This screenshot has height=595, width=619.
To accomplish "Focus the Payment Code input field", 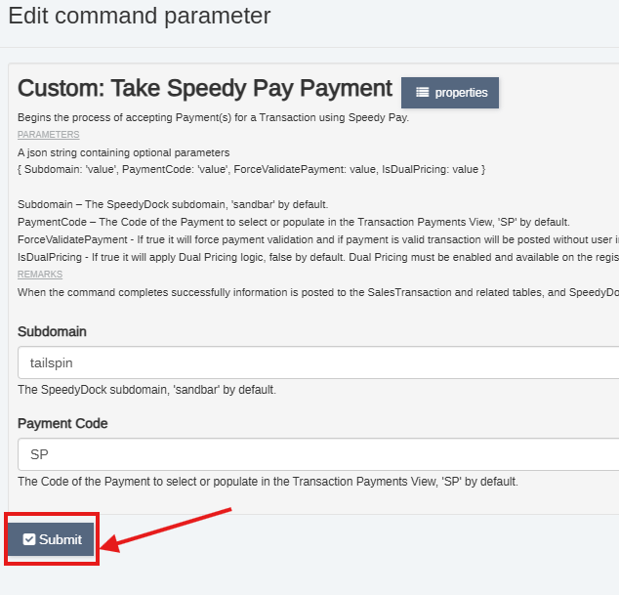I will click(318, 454).
